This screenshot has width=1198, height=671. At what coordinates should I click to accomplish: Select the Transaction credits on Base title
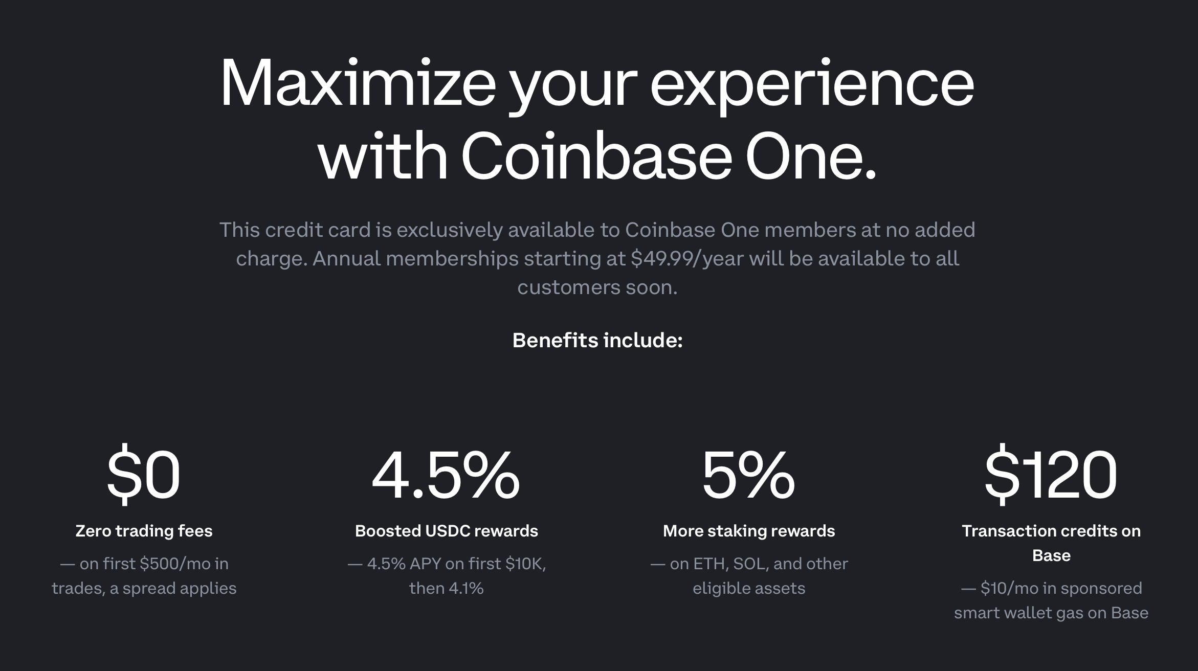point(1051,543)
